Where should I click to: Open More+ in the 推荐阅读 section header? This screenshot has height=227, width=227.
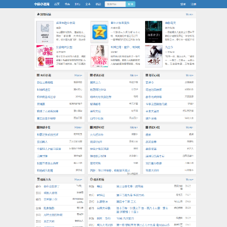pos(189,15)
